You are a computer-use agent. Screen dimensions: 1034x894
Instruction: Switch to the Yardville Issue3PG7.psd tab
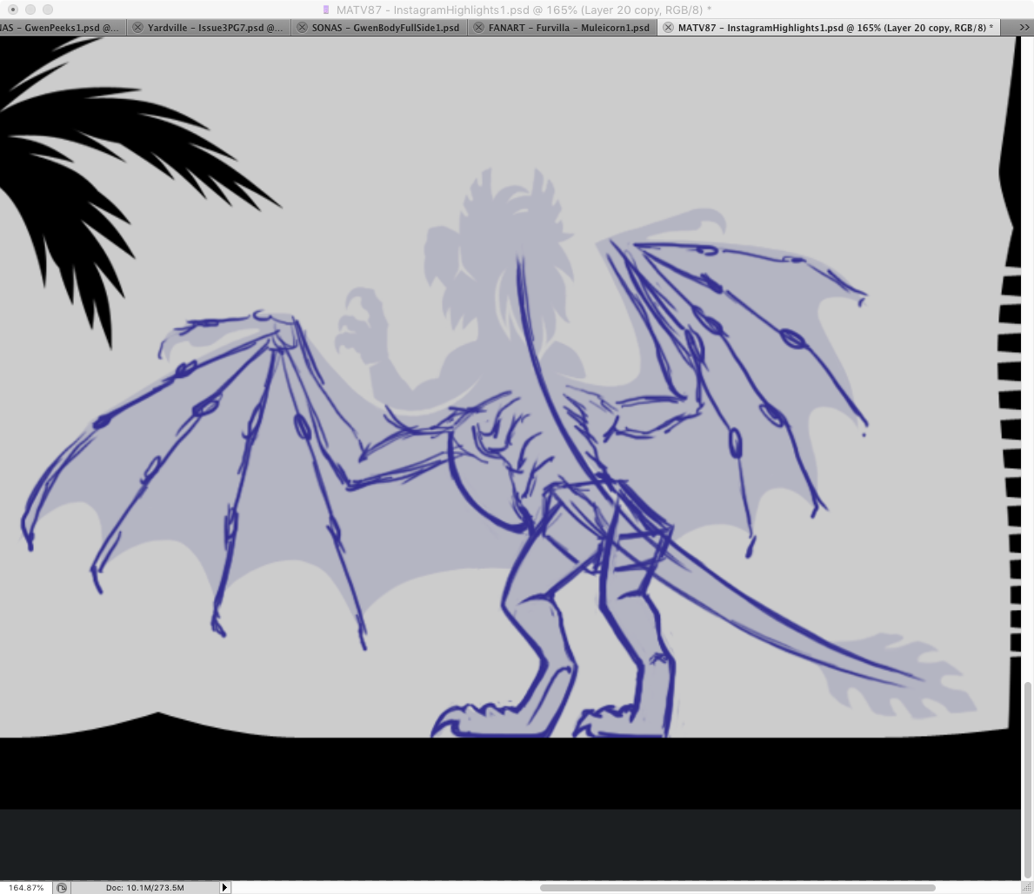215,28
